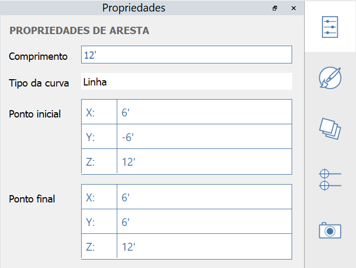Screen dimensions: 356x268
Task: Click the Comprimento label
Action: [x=38, y=56]
